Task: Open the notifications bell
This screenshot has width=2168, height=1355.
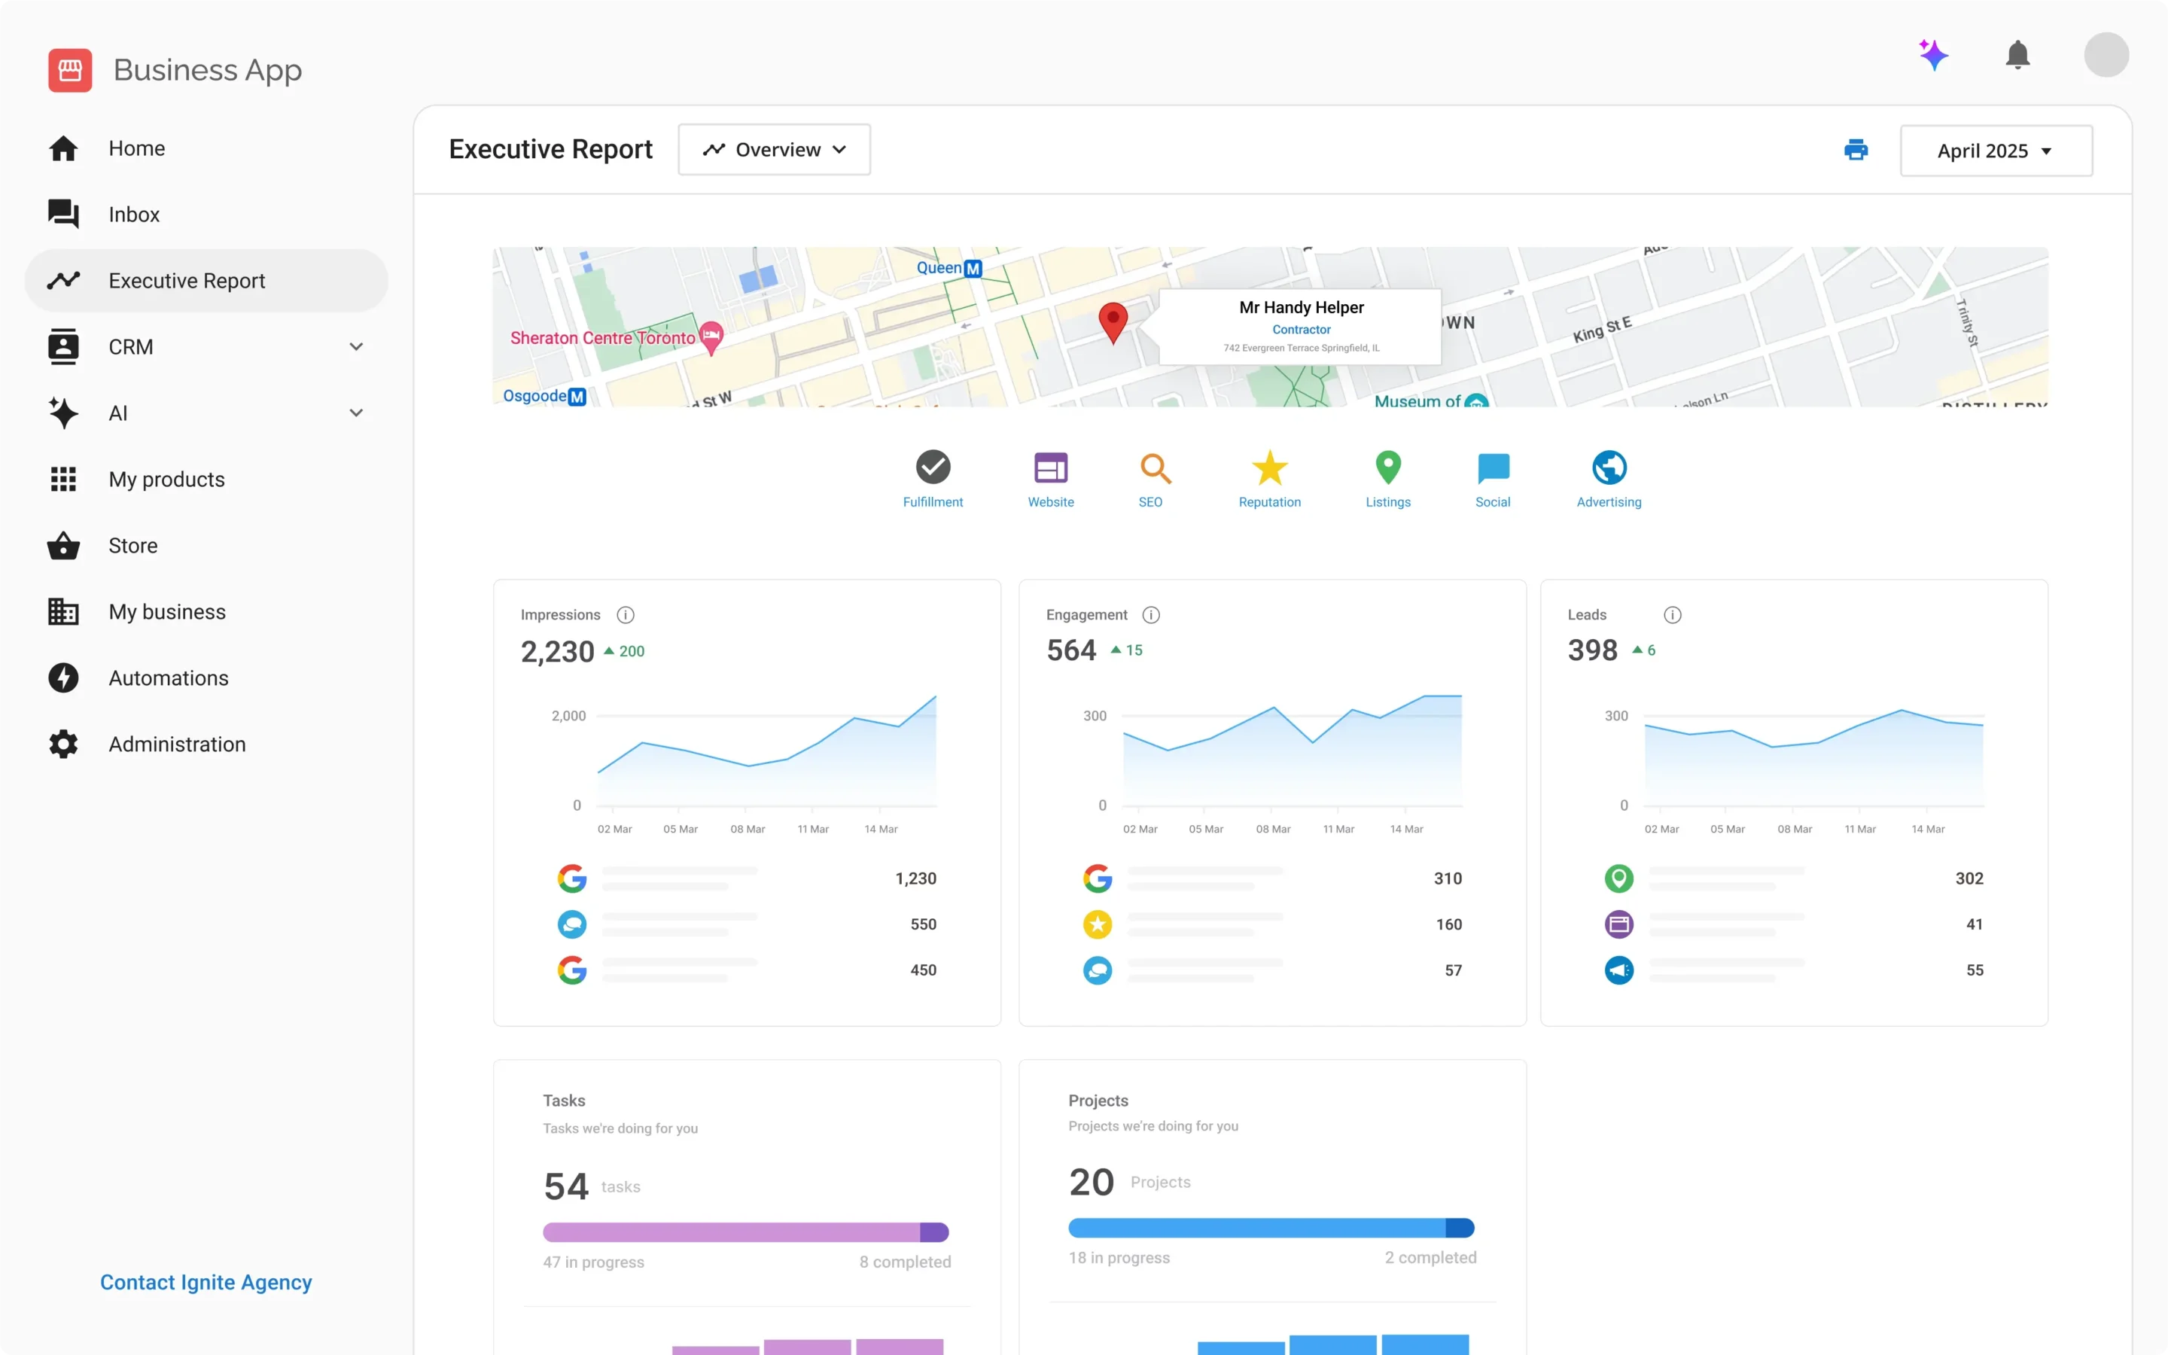Action: click(x=2017, y=55)
